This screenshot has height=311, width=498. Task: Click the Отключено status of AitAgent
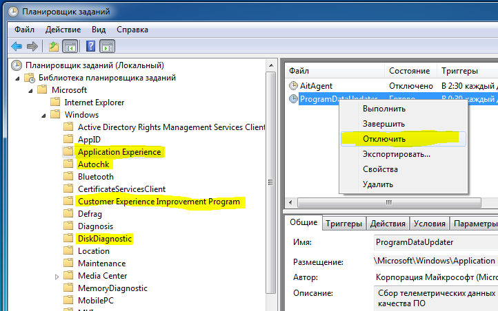(x=410, y=86)
